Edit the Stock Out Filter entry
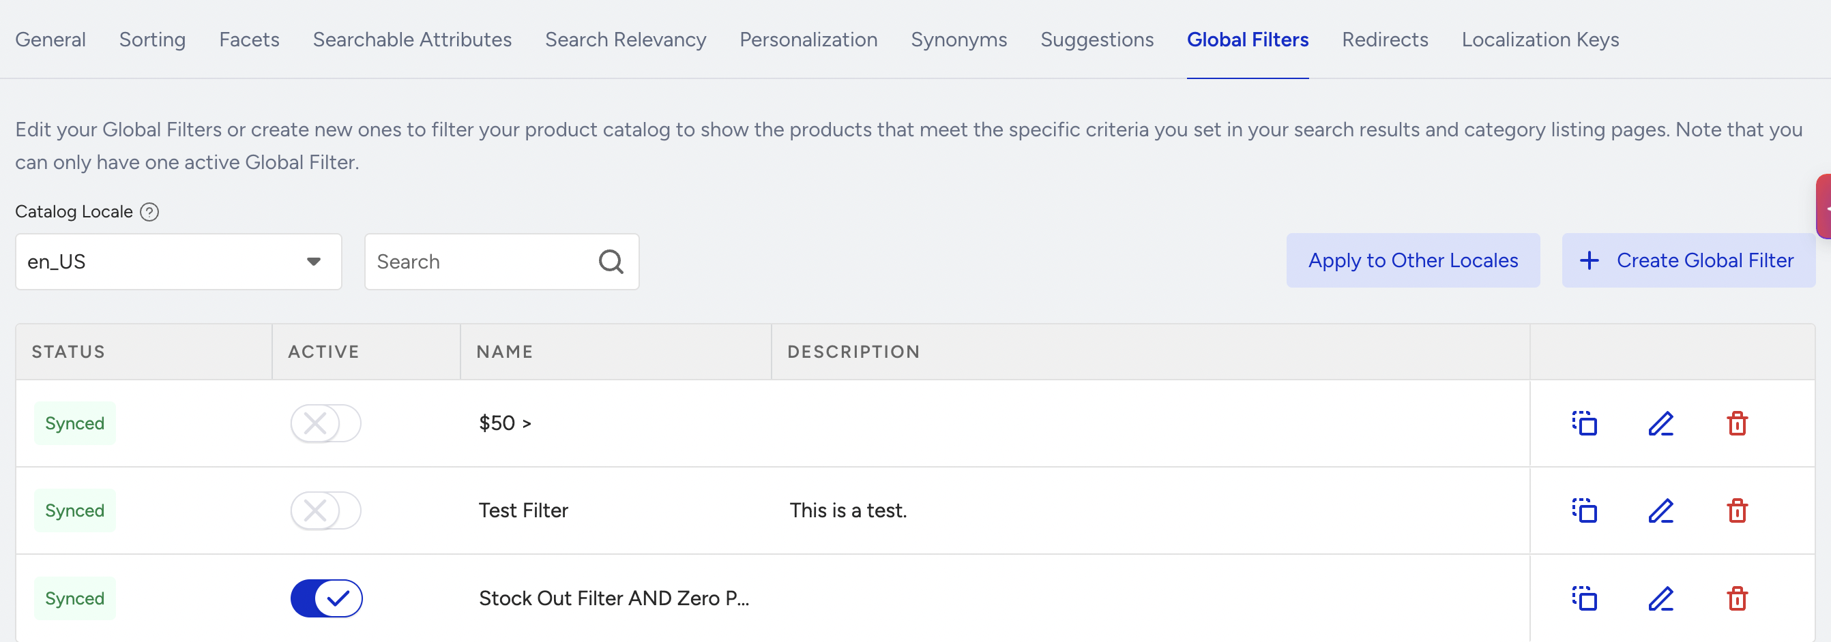Image resolution: width=1831 pixels, height=642 pixels. 1661,598
